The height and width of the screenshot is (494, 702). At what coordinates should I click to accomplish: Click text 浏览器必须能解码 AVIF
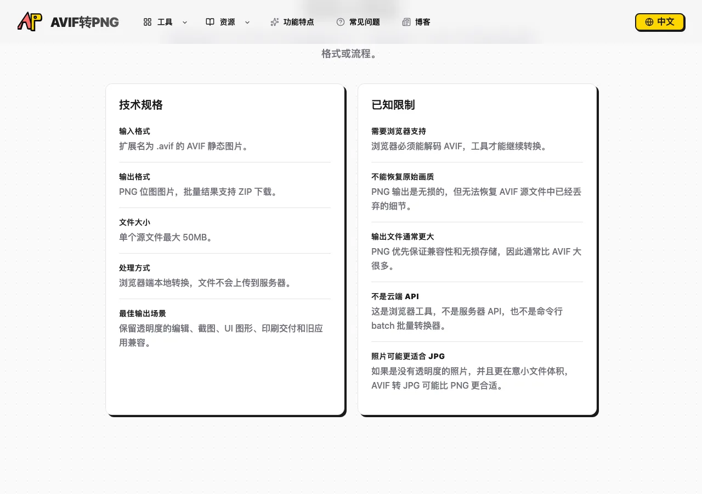[460, 147]
